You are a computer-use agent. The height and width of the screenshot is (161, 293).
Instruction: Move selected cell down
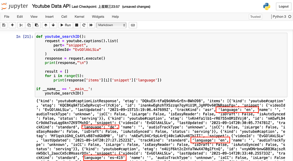click(x=53, y=25)
